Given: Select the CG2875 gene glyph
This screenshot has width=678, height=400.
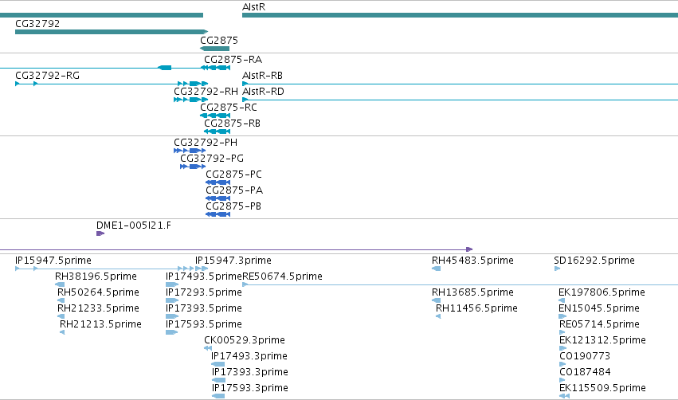Looking at the screenshot, I should (x=214, y=49).
